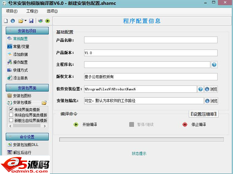
Task: Click template list right scroll arrow
Action: (45, 126)
